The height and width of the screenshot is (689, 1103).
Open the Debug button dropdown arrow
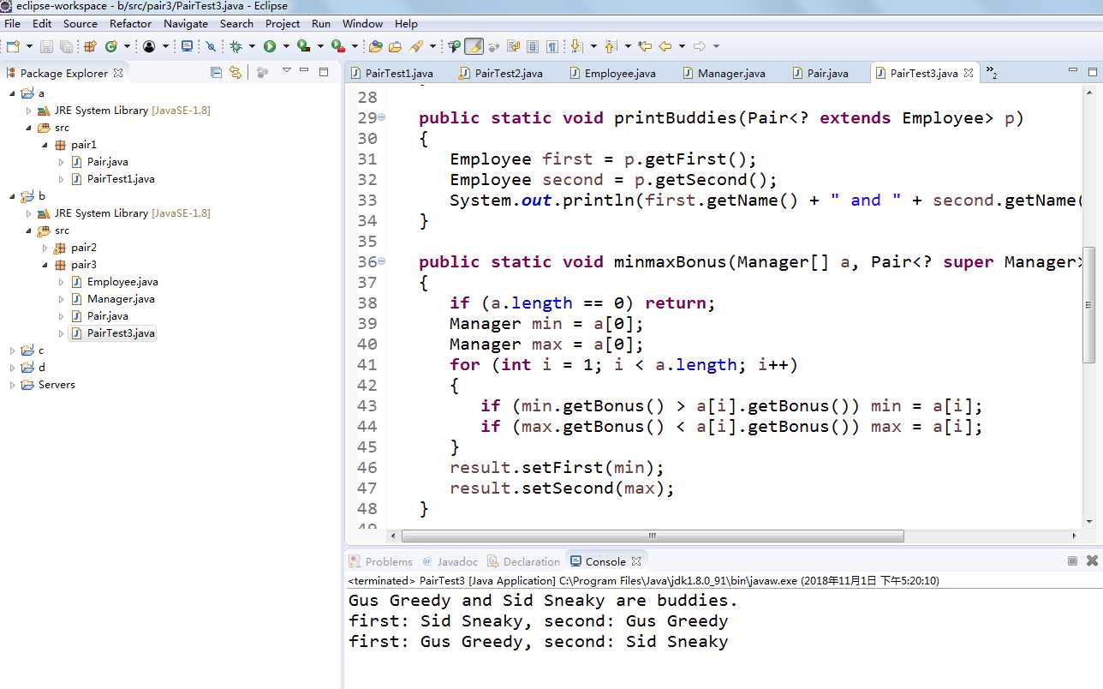(x=251, y=46)
